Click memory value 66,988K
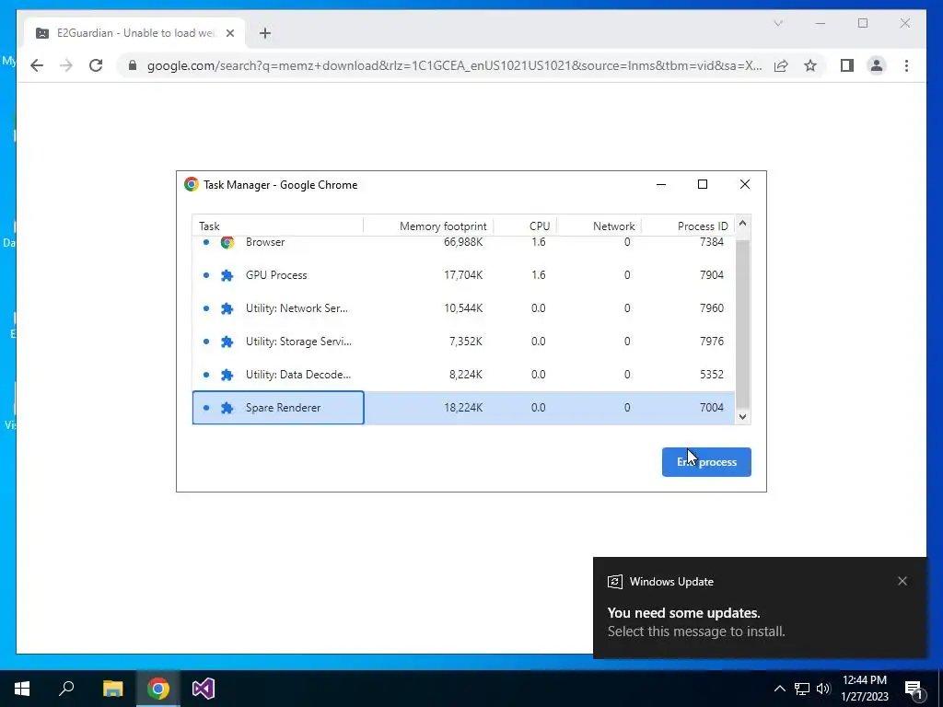This screenshot has height=707, width=943. tap(463, 242)
